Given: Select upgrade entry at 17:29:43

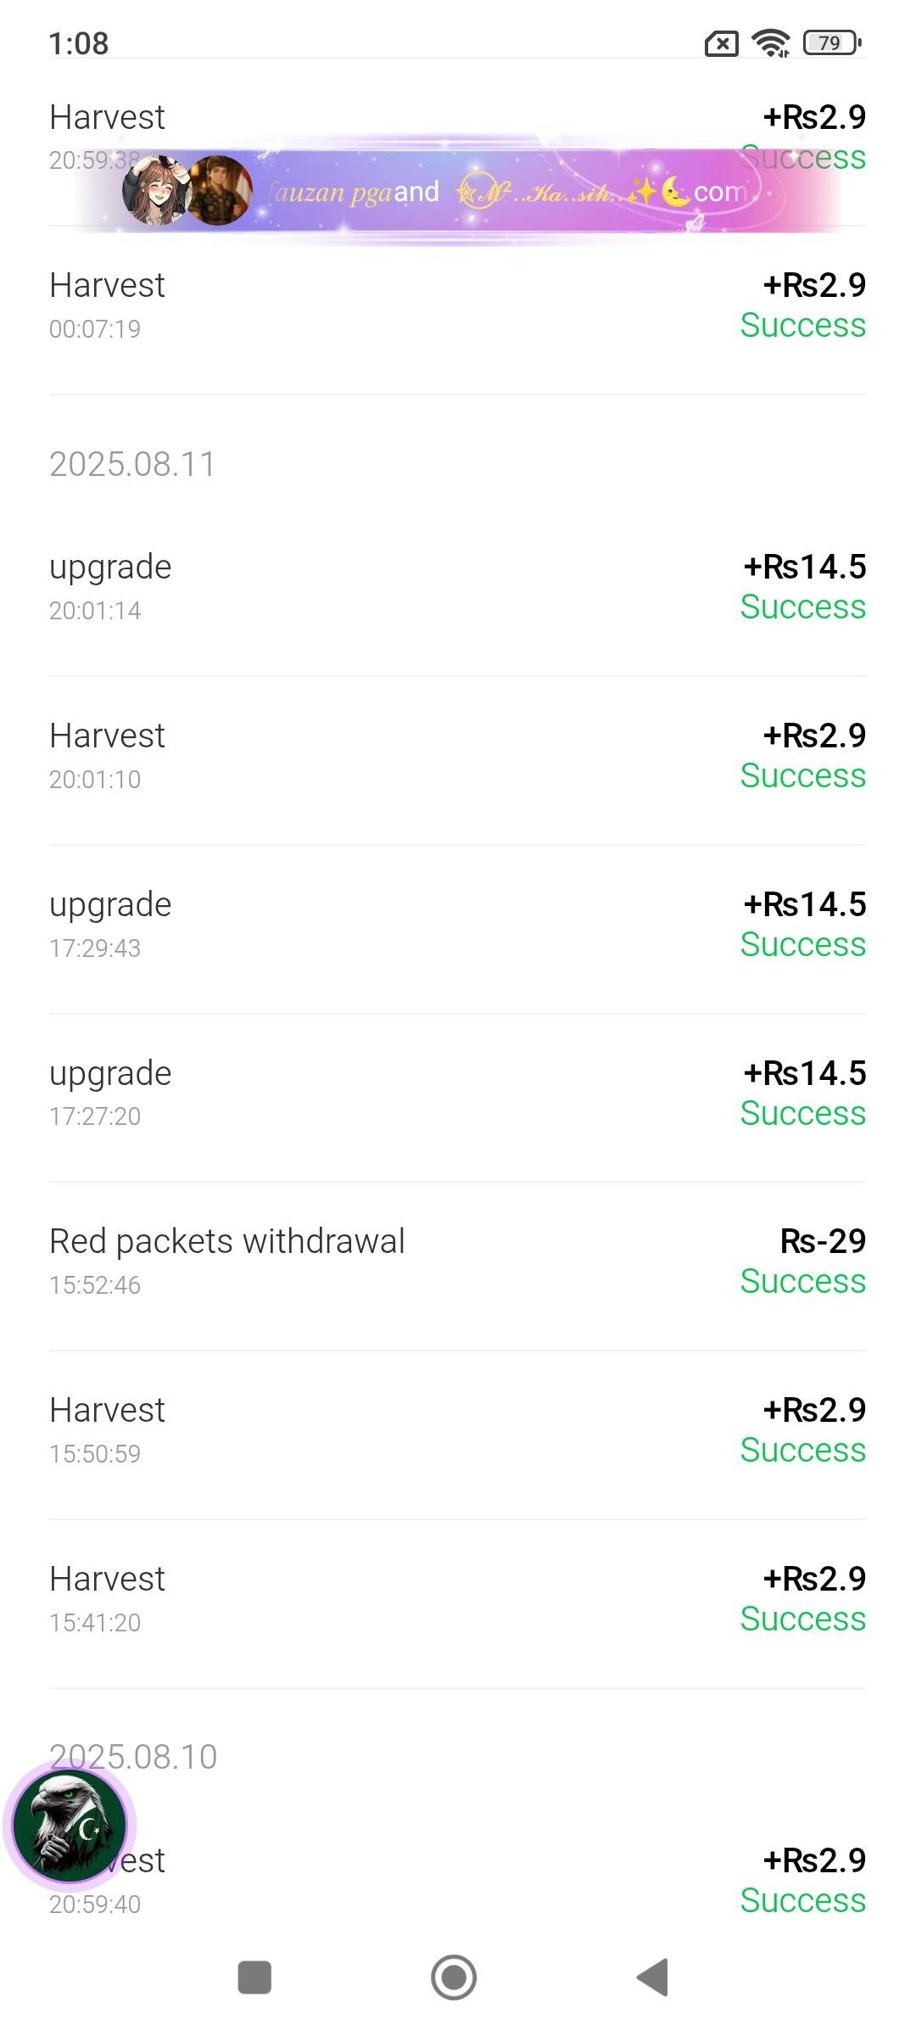Looking at the screenshot, I should pos(458,924).
